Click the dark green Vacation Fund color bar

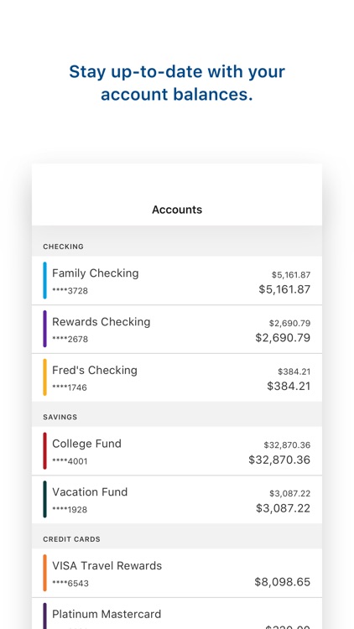click(45, 500)
